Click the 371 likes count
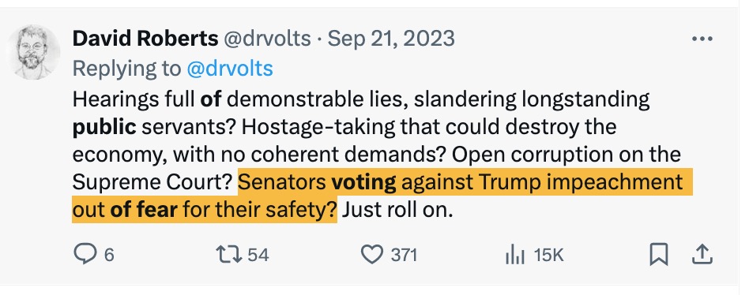This screenshot has width=749, height=295. click(x=404, y=255)
